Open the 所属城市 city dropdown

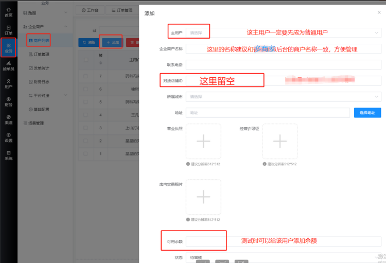coord(284,97)
